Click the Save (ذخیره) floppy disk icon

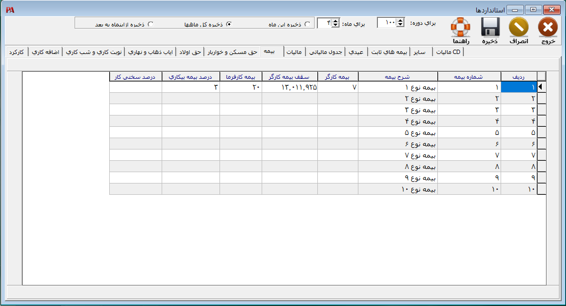[490, 27]
